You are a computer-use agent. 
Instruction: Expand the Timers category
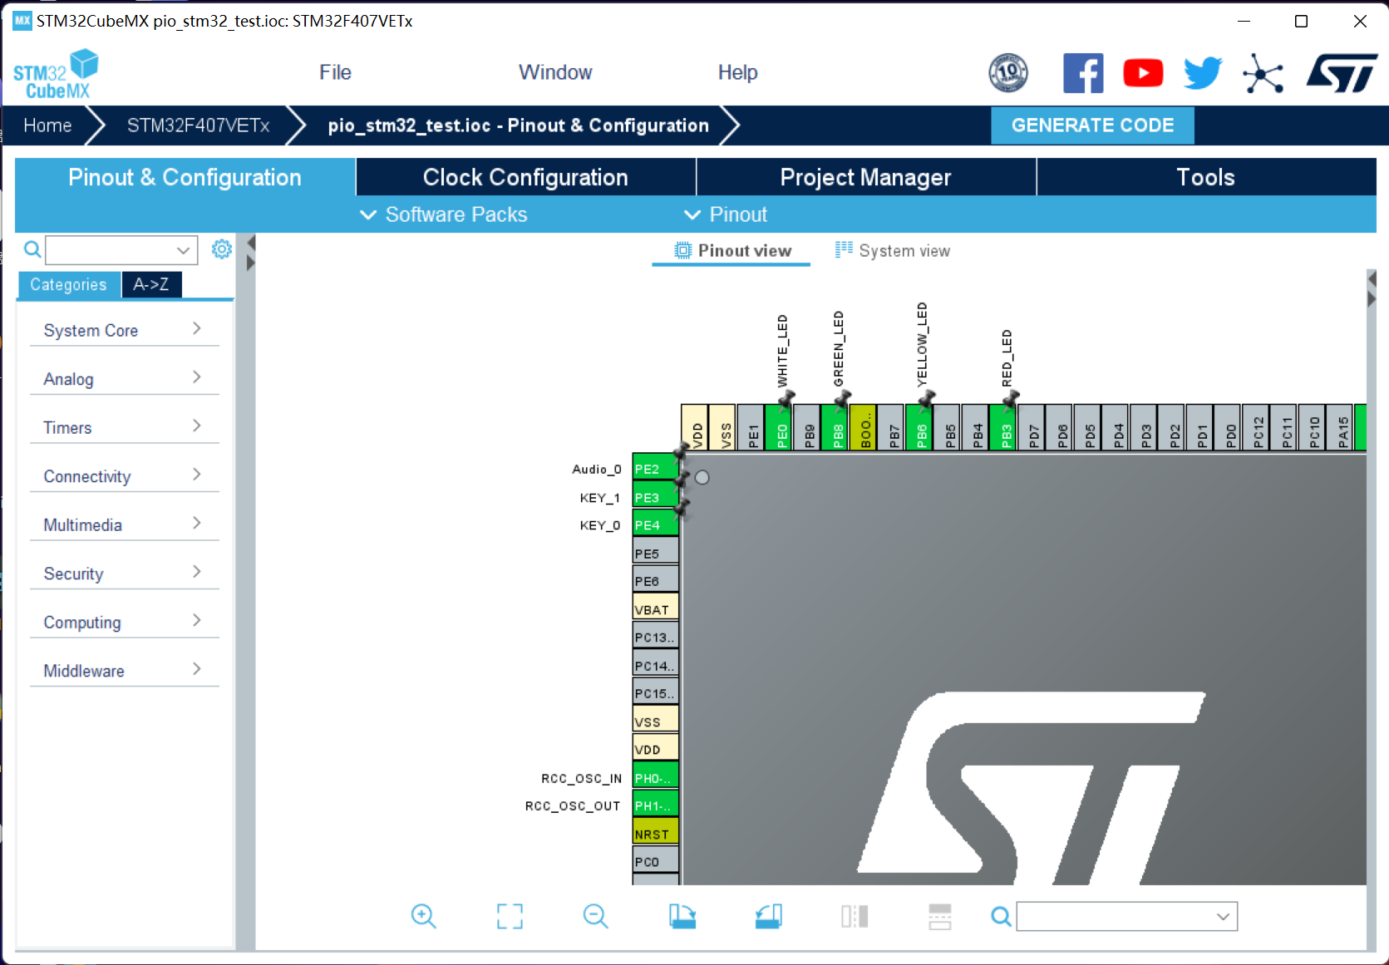tap(124, 427)
